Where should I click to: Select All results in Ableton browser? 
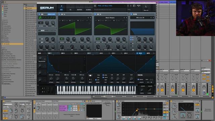(12, 44)
